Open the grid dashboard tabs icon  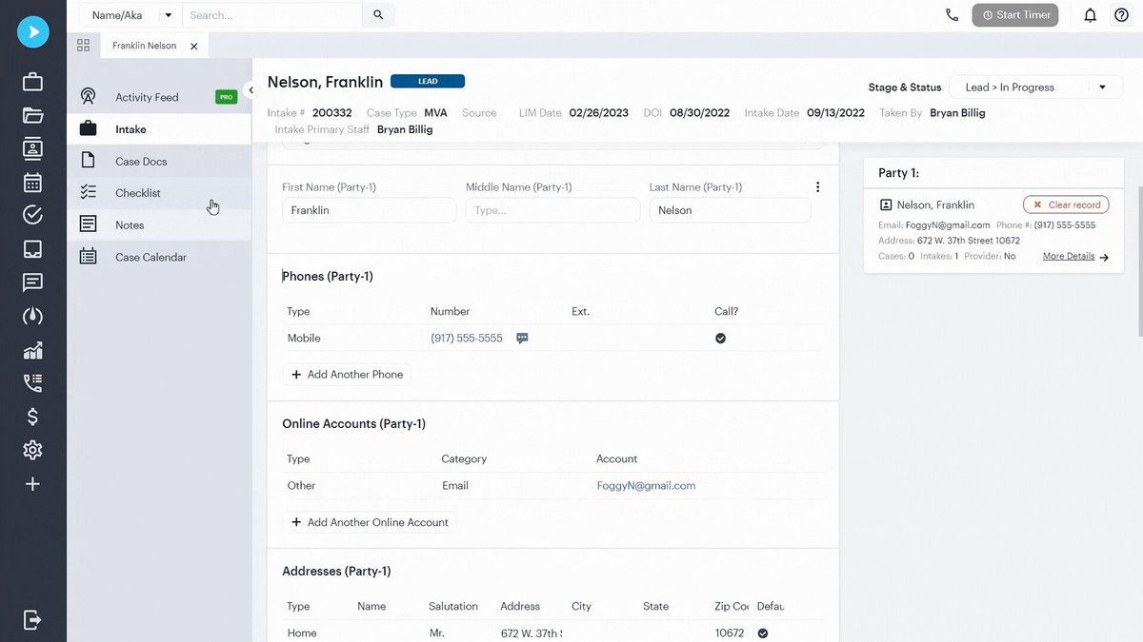coord(84,46)
